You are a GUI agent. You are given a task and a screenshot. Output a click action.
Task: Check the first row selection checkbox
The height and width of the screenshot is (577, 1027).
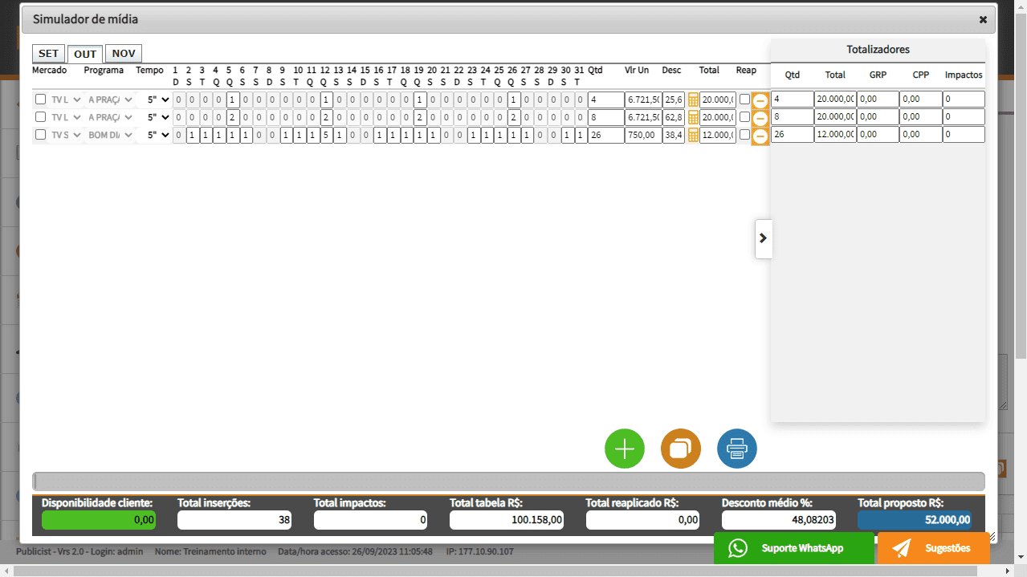(x=40, y=100)
